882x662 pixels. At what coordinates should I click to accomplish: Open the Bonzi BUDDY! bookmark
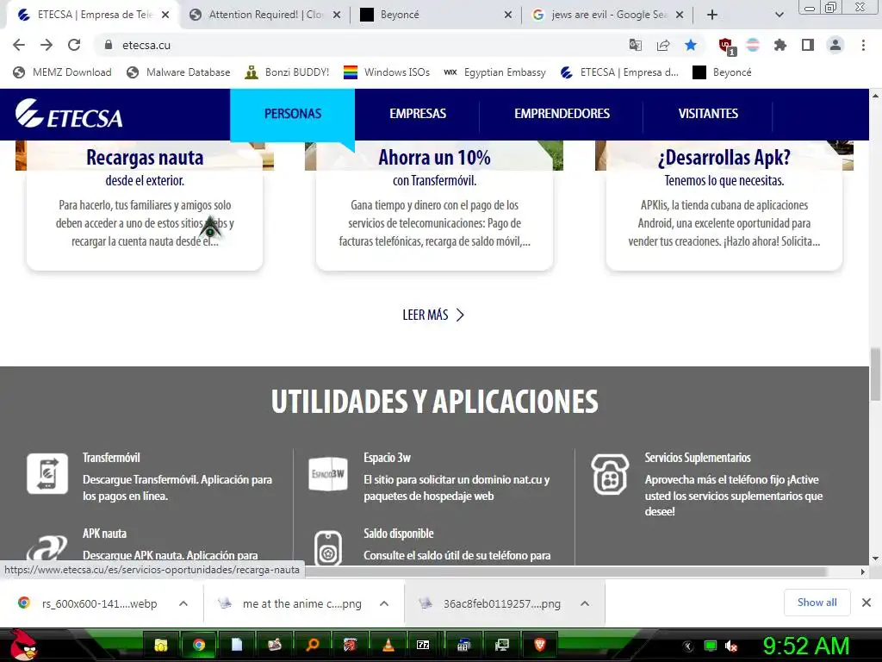pos(287,72)
